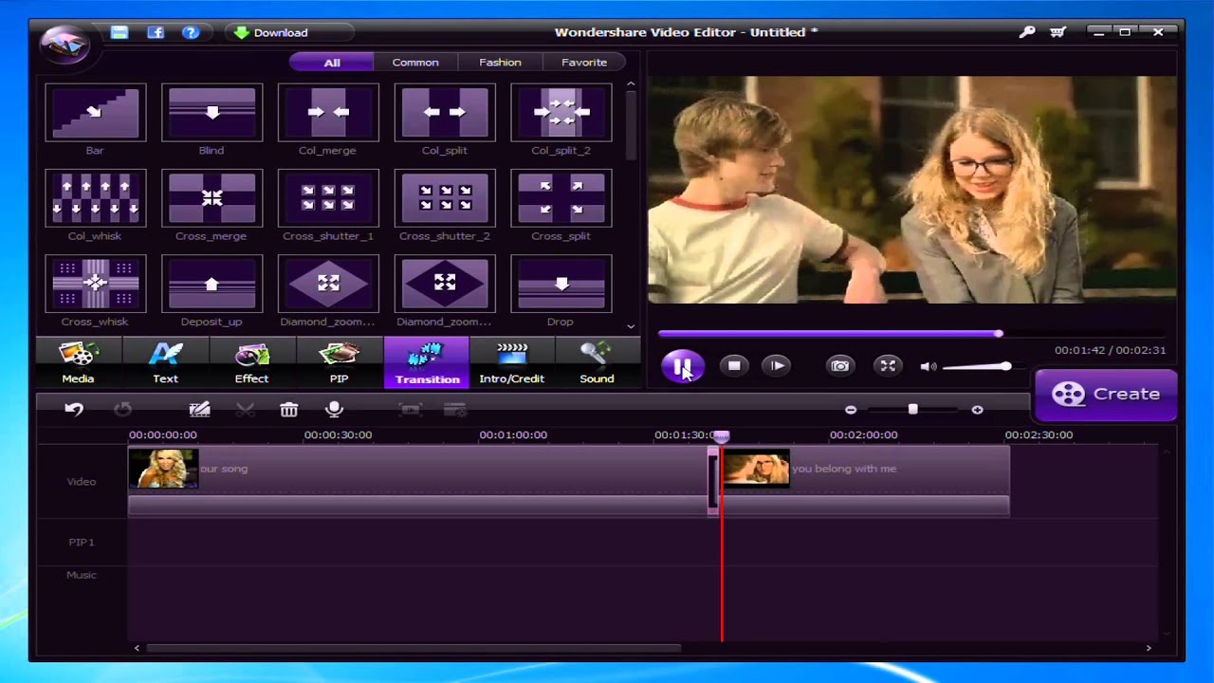This screenshot has height=683, width=1214.
Task: Click the 00:02:00:00 ruler mark
Action: pos(863,435)
